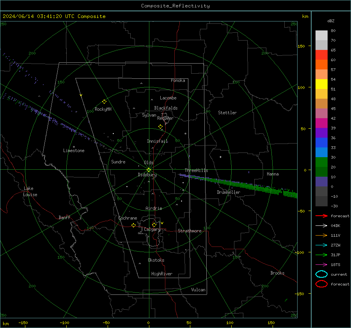
Task: Click the Cochrane label
Action: click(128, 218)
